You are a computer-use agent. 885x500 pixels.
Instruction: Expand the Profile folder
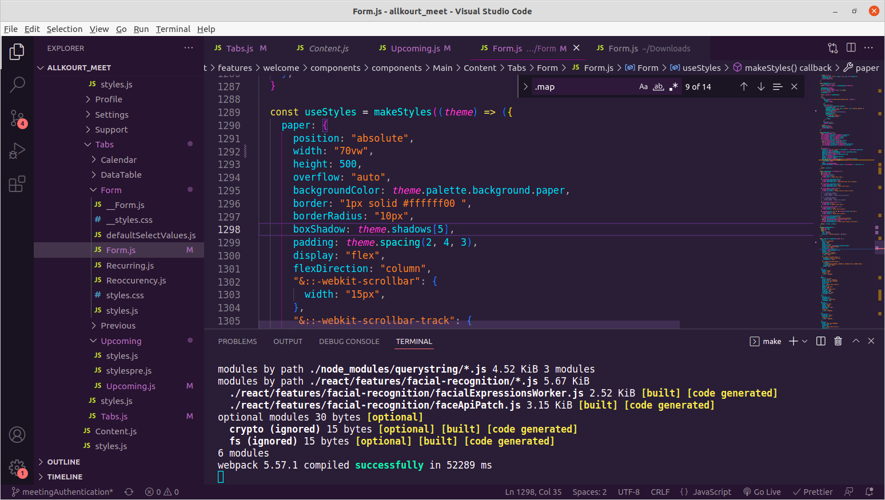coord(108,99)
